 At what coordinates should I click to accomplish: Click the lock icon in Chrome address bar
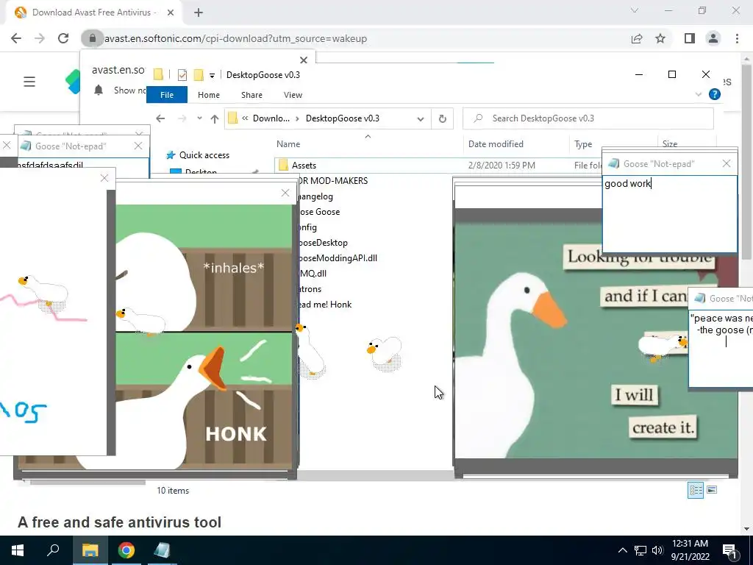[92, 38]
